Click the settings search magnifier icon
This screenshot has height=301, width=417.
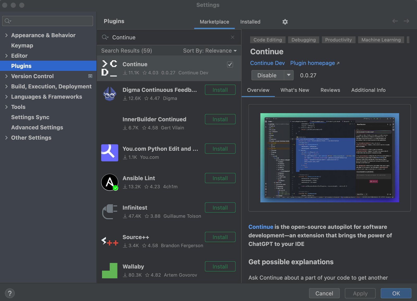pos(8,21)
